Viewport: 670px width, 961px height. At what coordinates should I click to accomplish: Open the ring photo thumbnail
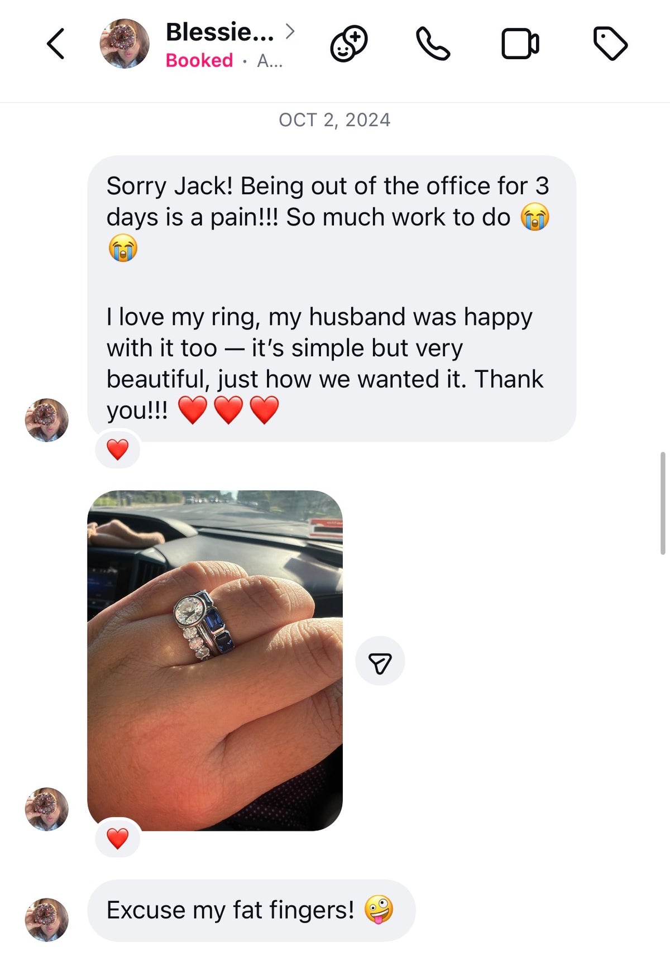215,661
